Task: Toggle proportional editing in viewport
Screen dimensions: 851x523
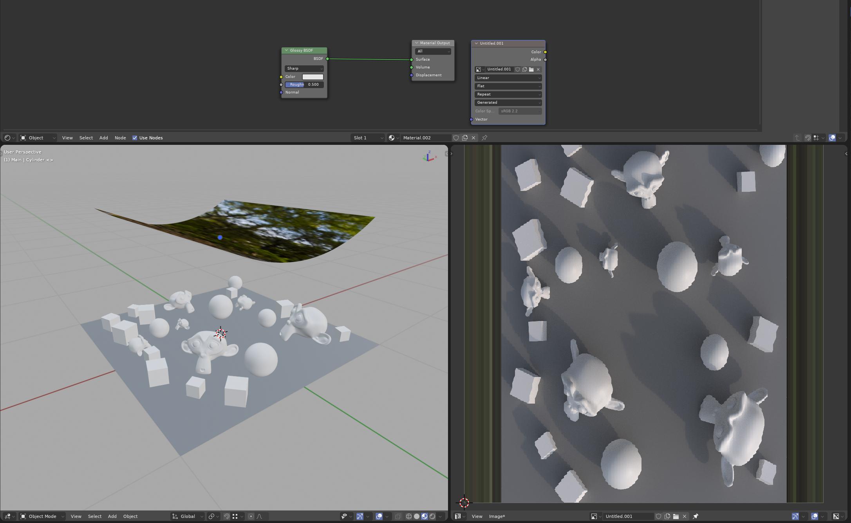Action: (x=251, y=516)
